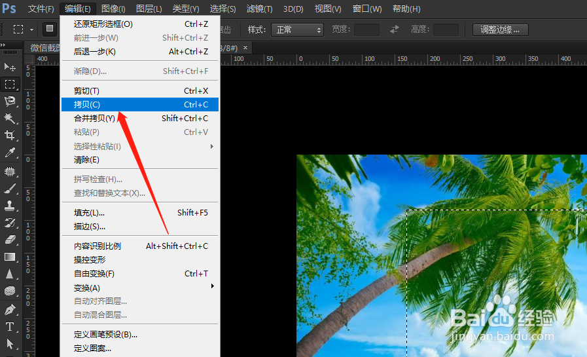Select the Magic Wand tool
This screenshot has height=357, width=587.
10,119
